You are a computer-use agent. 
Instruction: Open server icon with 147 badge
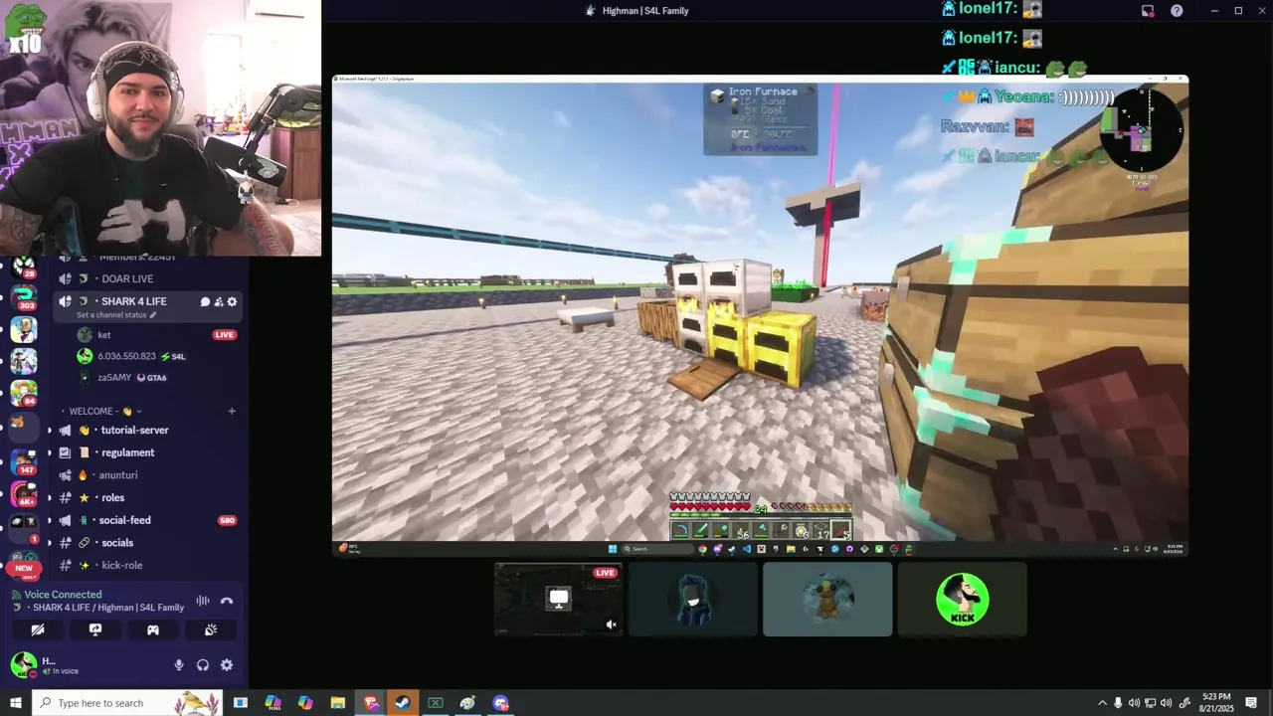[x=24, y=460]
